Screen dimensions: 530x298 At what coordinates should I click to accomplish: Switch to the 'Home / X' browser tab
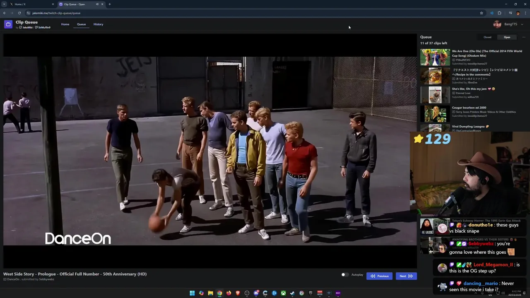click(32, 4)
